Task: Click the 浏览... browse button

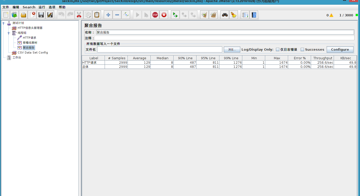Action: point(232,49)
